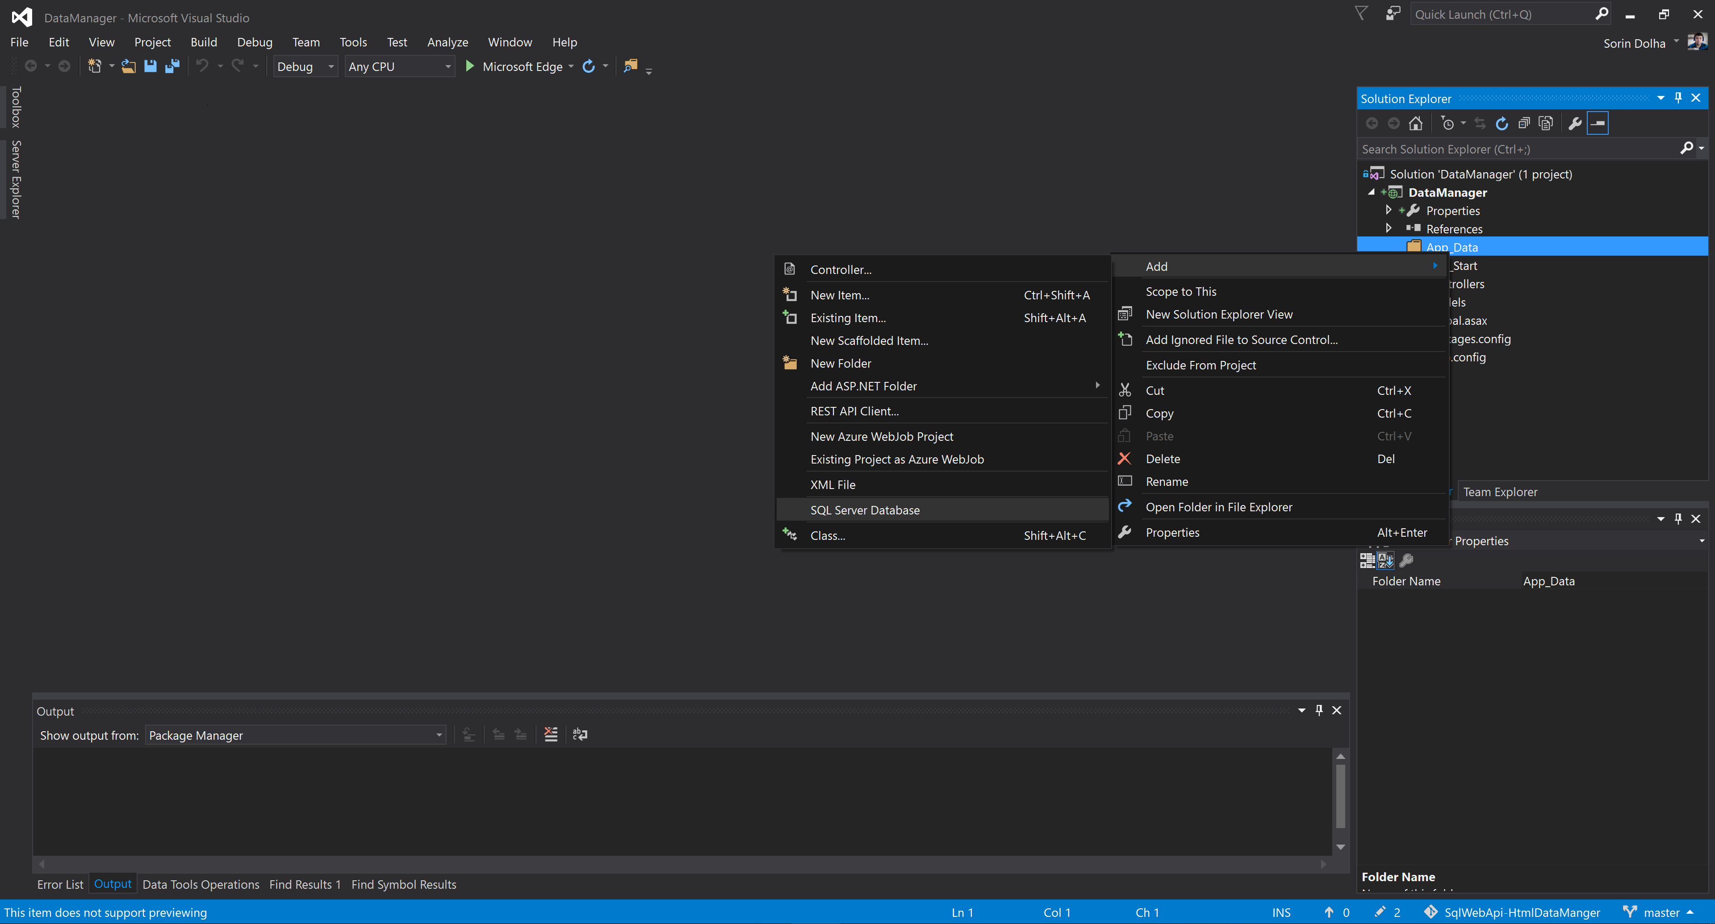Click the Save All toolbar icon
The width and height of the screenshot is (1715, 924).
click(x=172, y=66)
